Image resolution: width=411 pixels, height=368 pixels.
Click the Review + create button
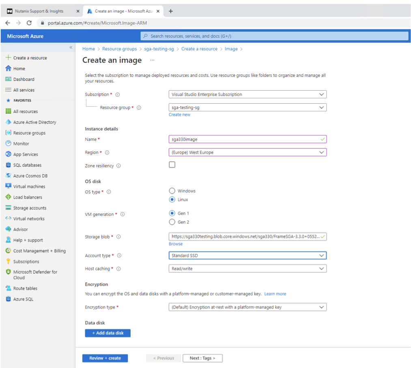pos(105,358)
